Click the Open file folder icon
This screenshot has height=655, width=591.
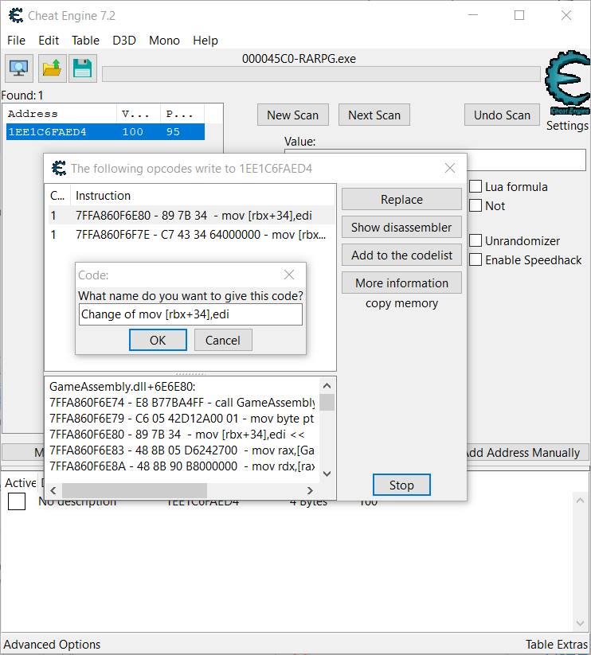point(52,69)
